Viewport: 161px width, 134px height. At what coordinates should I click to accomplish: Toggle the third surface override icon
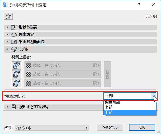click(17, 83)
